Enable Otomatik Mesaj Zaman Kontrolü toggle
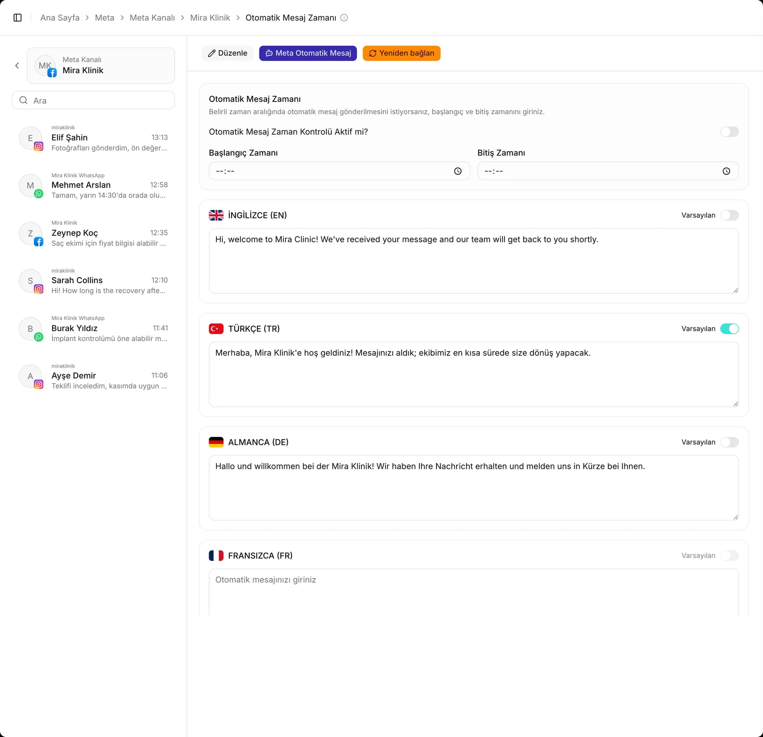This screenshot has width=763, height=737. click(729, 132)
